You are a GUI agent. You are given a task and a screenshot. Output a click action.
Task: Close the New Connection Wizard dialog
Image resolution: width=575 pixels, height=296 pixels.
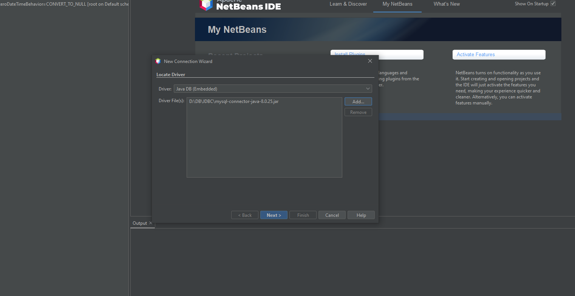click(370, 61)
